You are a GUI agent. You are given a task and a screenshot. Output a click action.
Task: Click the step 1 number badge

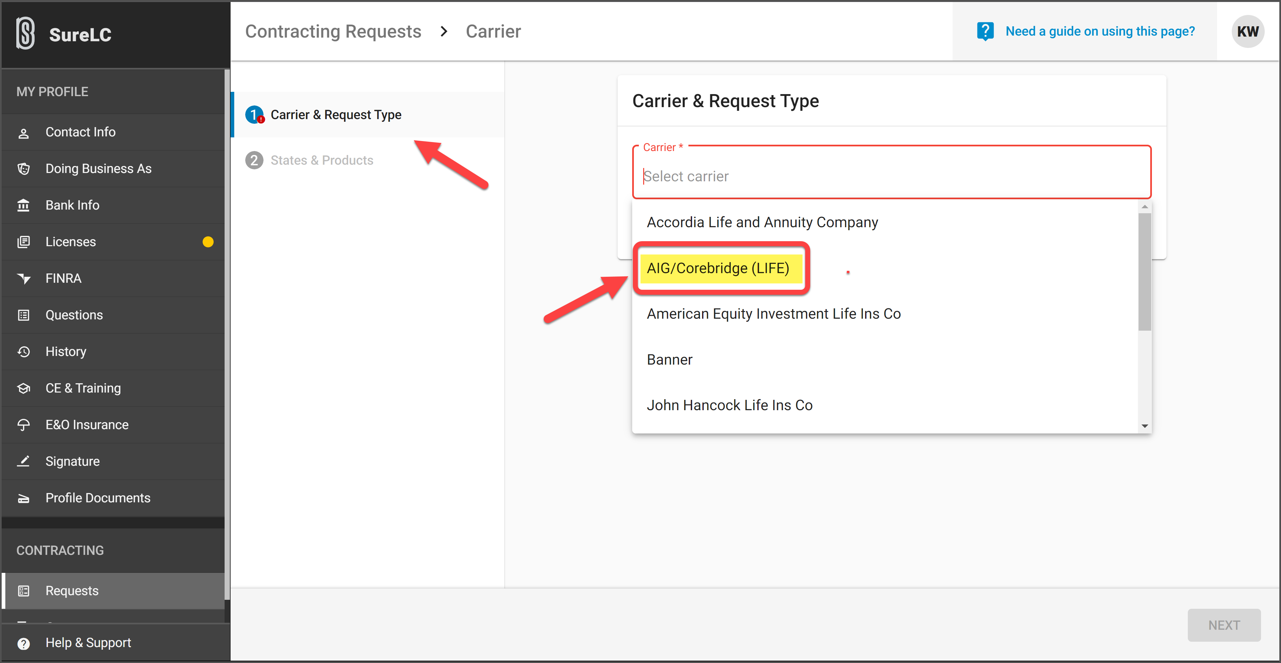tap(254, 115)
